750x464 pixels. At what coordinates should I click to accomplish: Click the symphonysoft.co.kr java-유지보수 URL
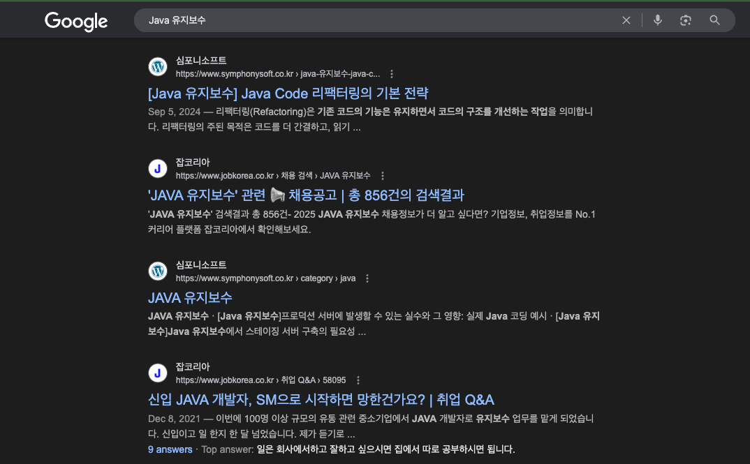pos(278,74)
